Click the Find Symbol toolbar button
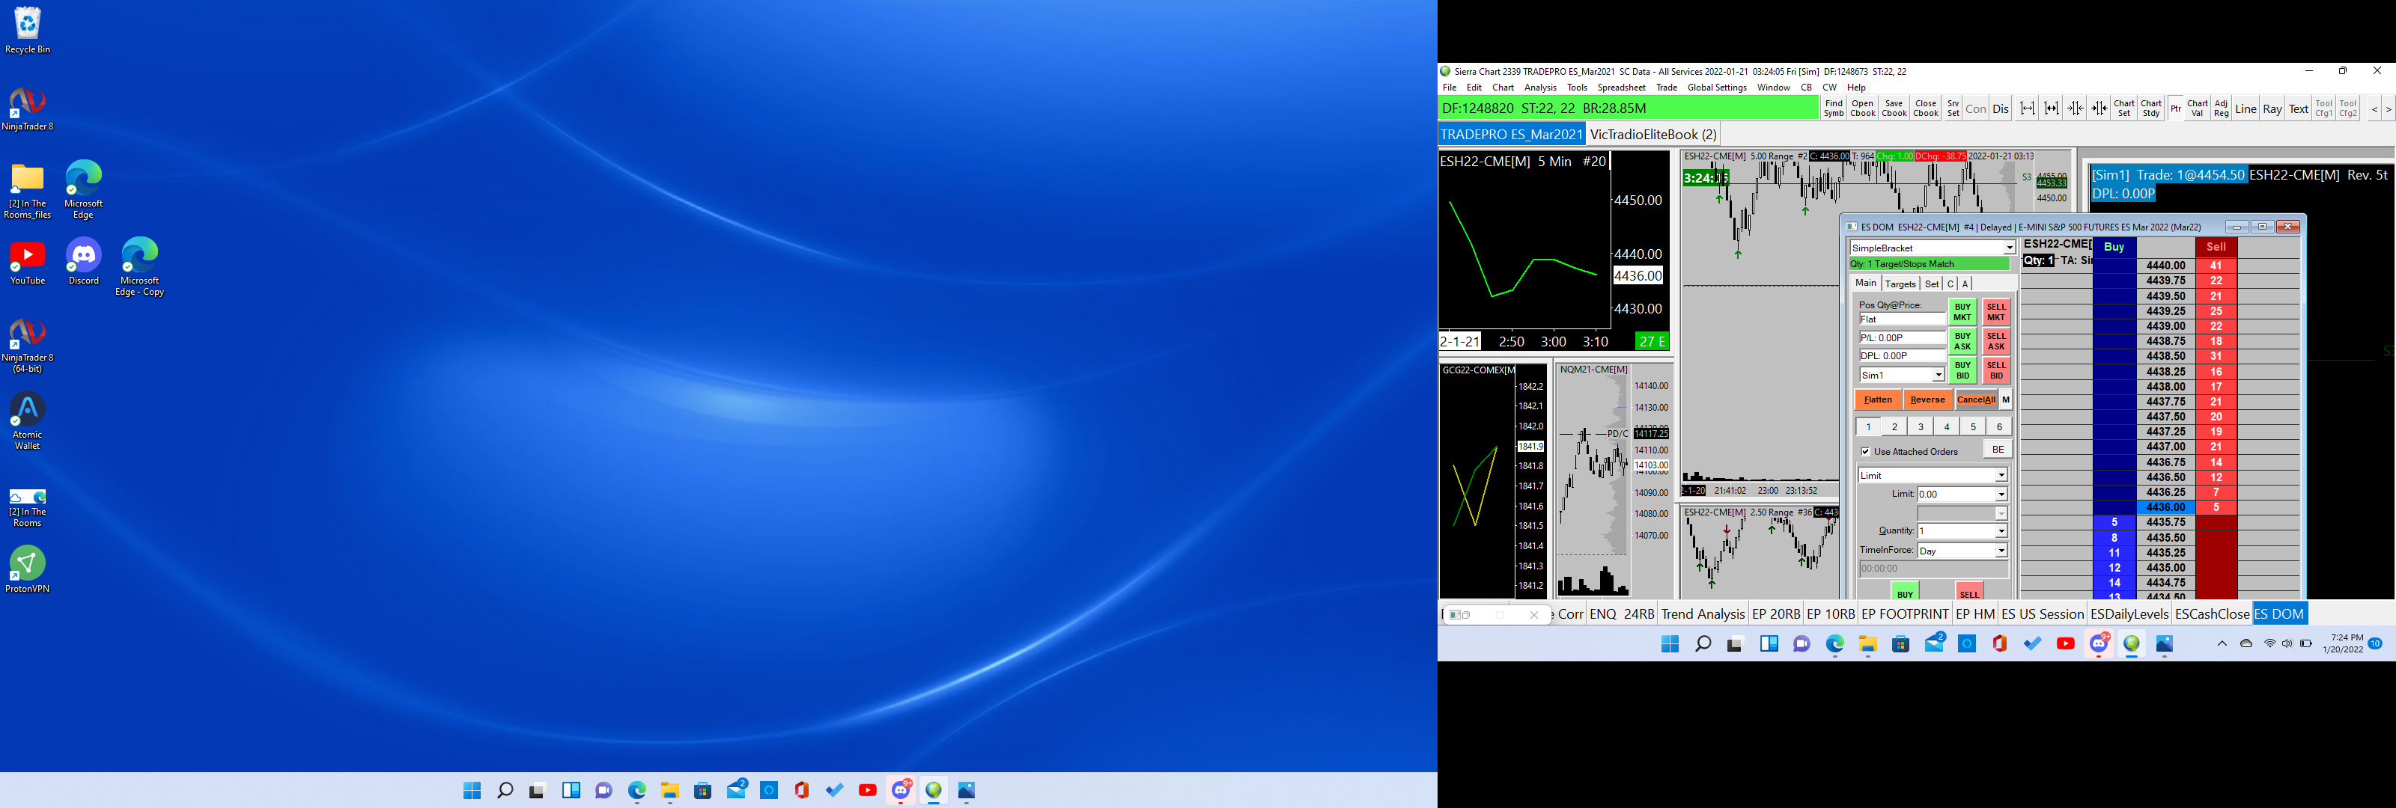Screen dimensions: 2396x808 (1833, 108)
